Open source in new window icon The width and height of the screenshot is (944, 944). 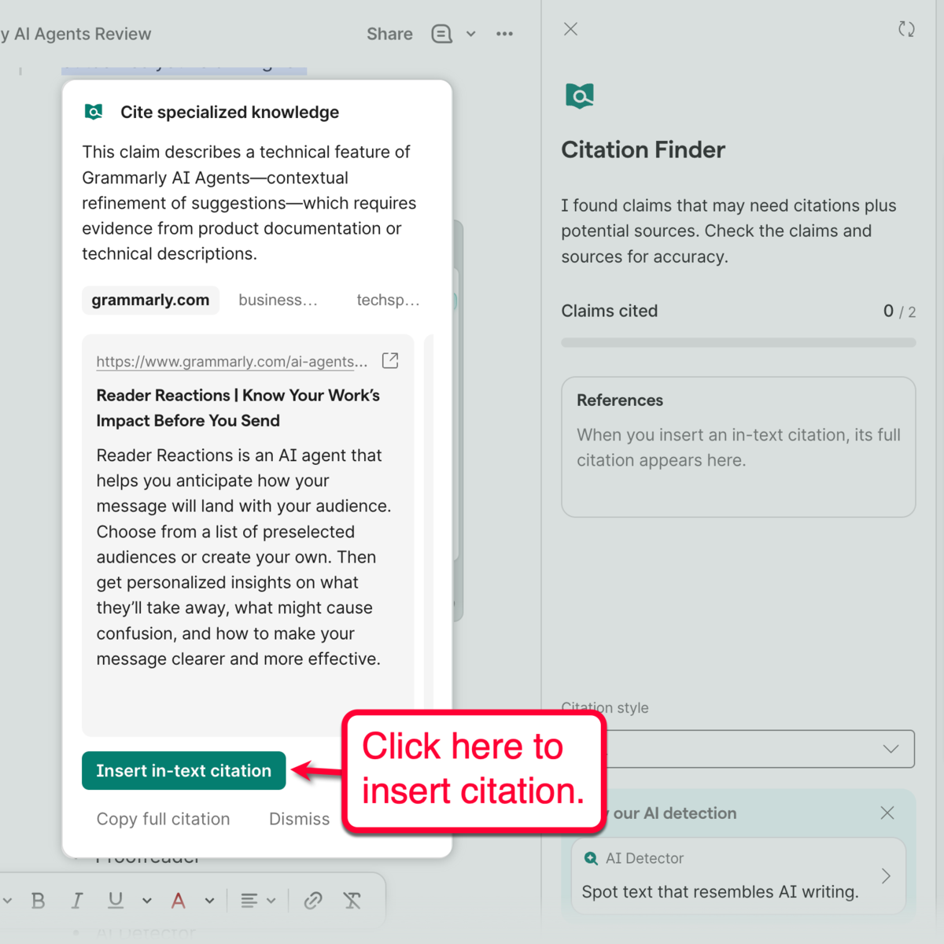390,360
